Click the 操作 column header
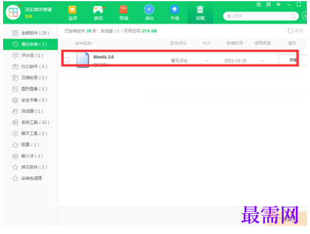This screenshot has height=234, width=310. click(292, 43)
